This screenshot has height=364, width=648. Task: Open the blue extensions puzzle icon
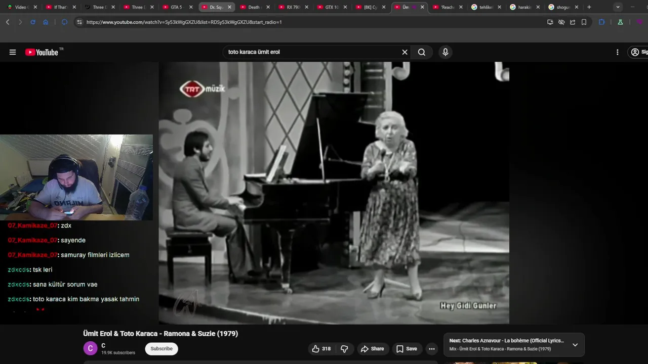pyautogui.click(x=602, y=22)
